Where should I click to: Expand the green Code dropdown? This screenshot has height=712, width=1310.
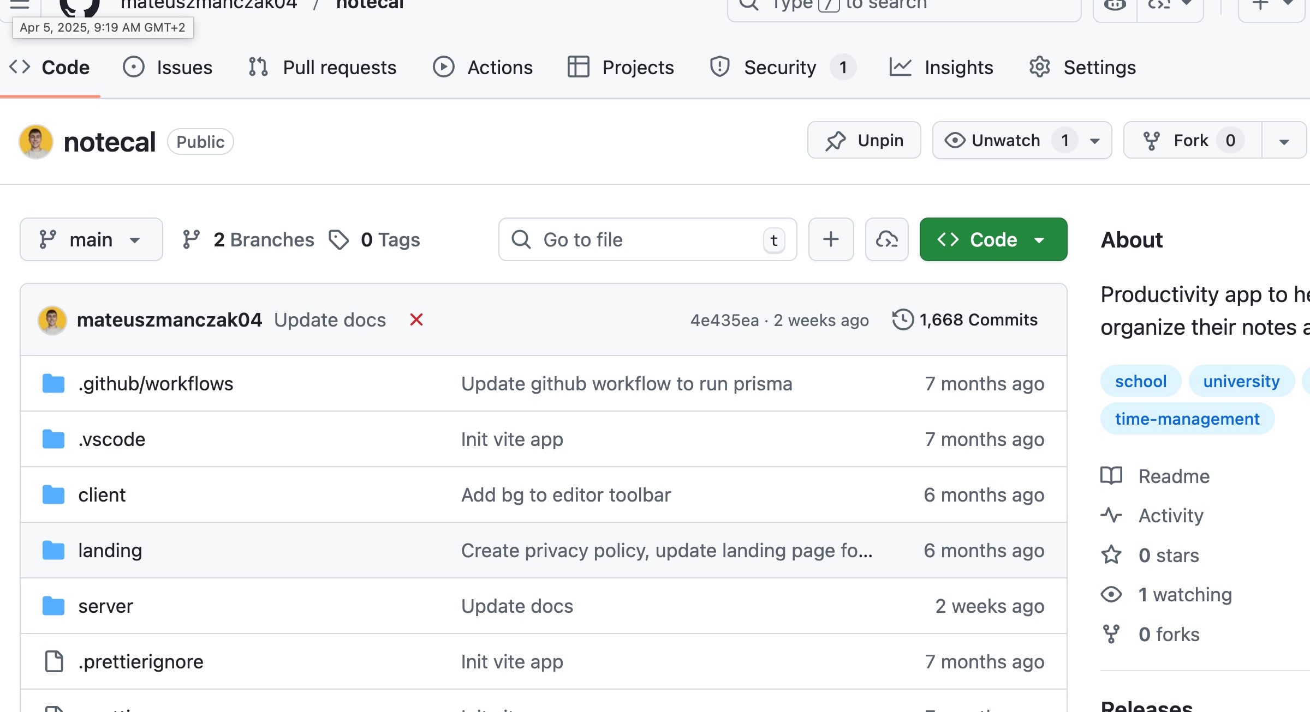coord(993,239)
